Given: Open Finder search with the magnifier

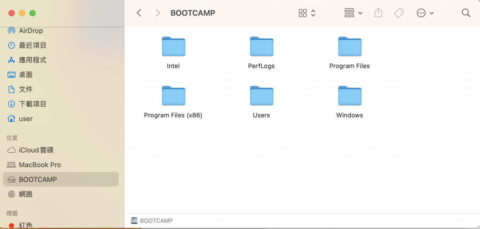Looking at the screenshot, I should pos(466,13).
